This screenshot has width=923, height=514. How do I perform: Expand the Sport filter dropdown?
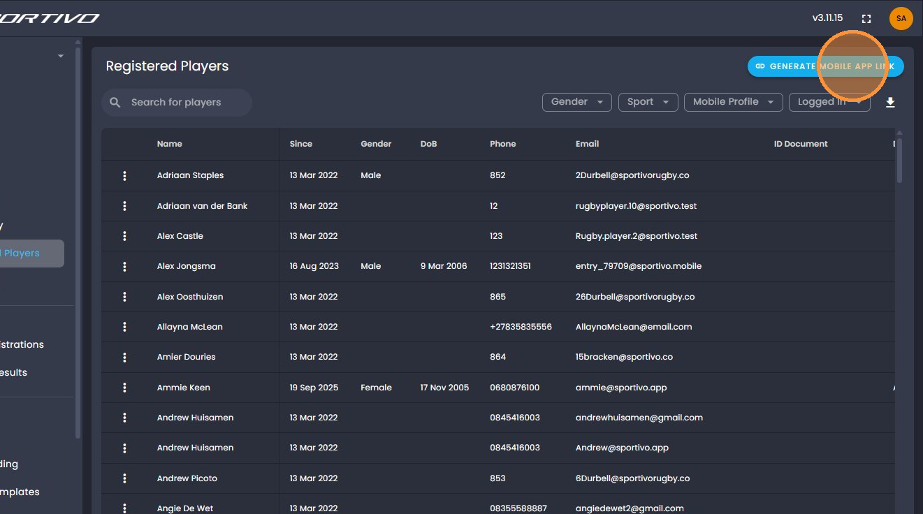[x=648, y=102]
